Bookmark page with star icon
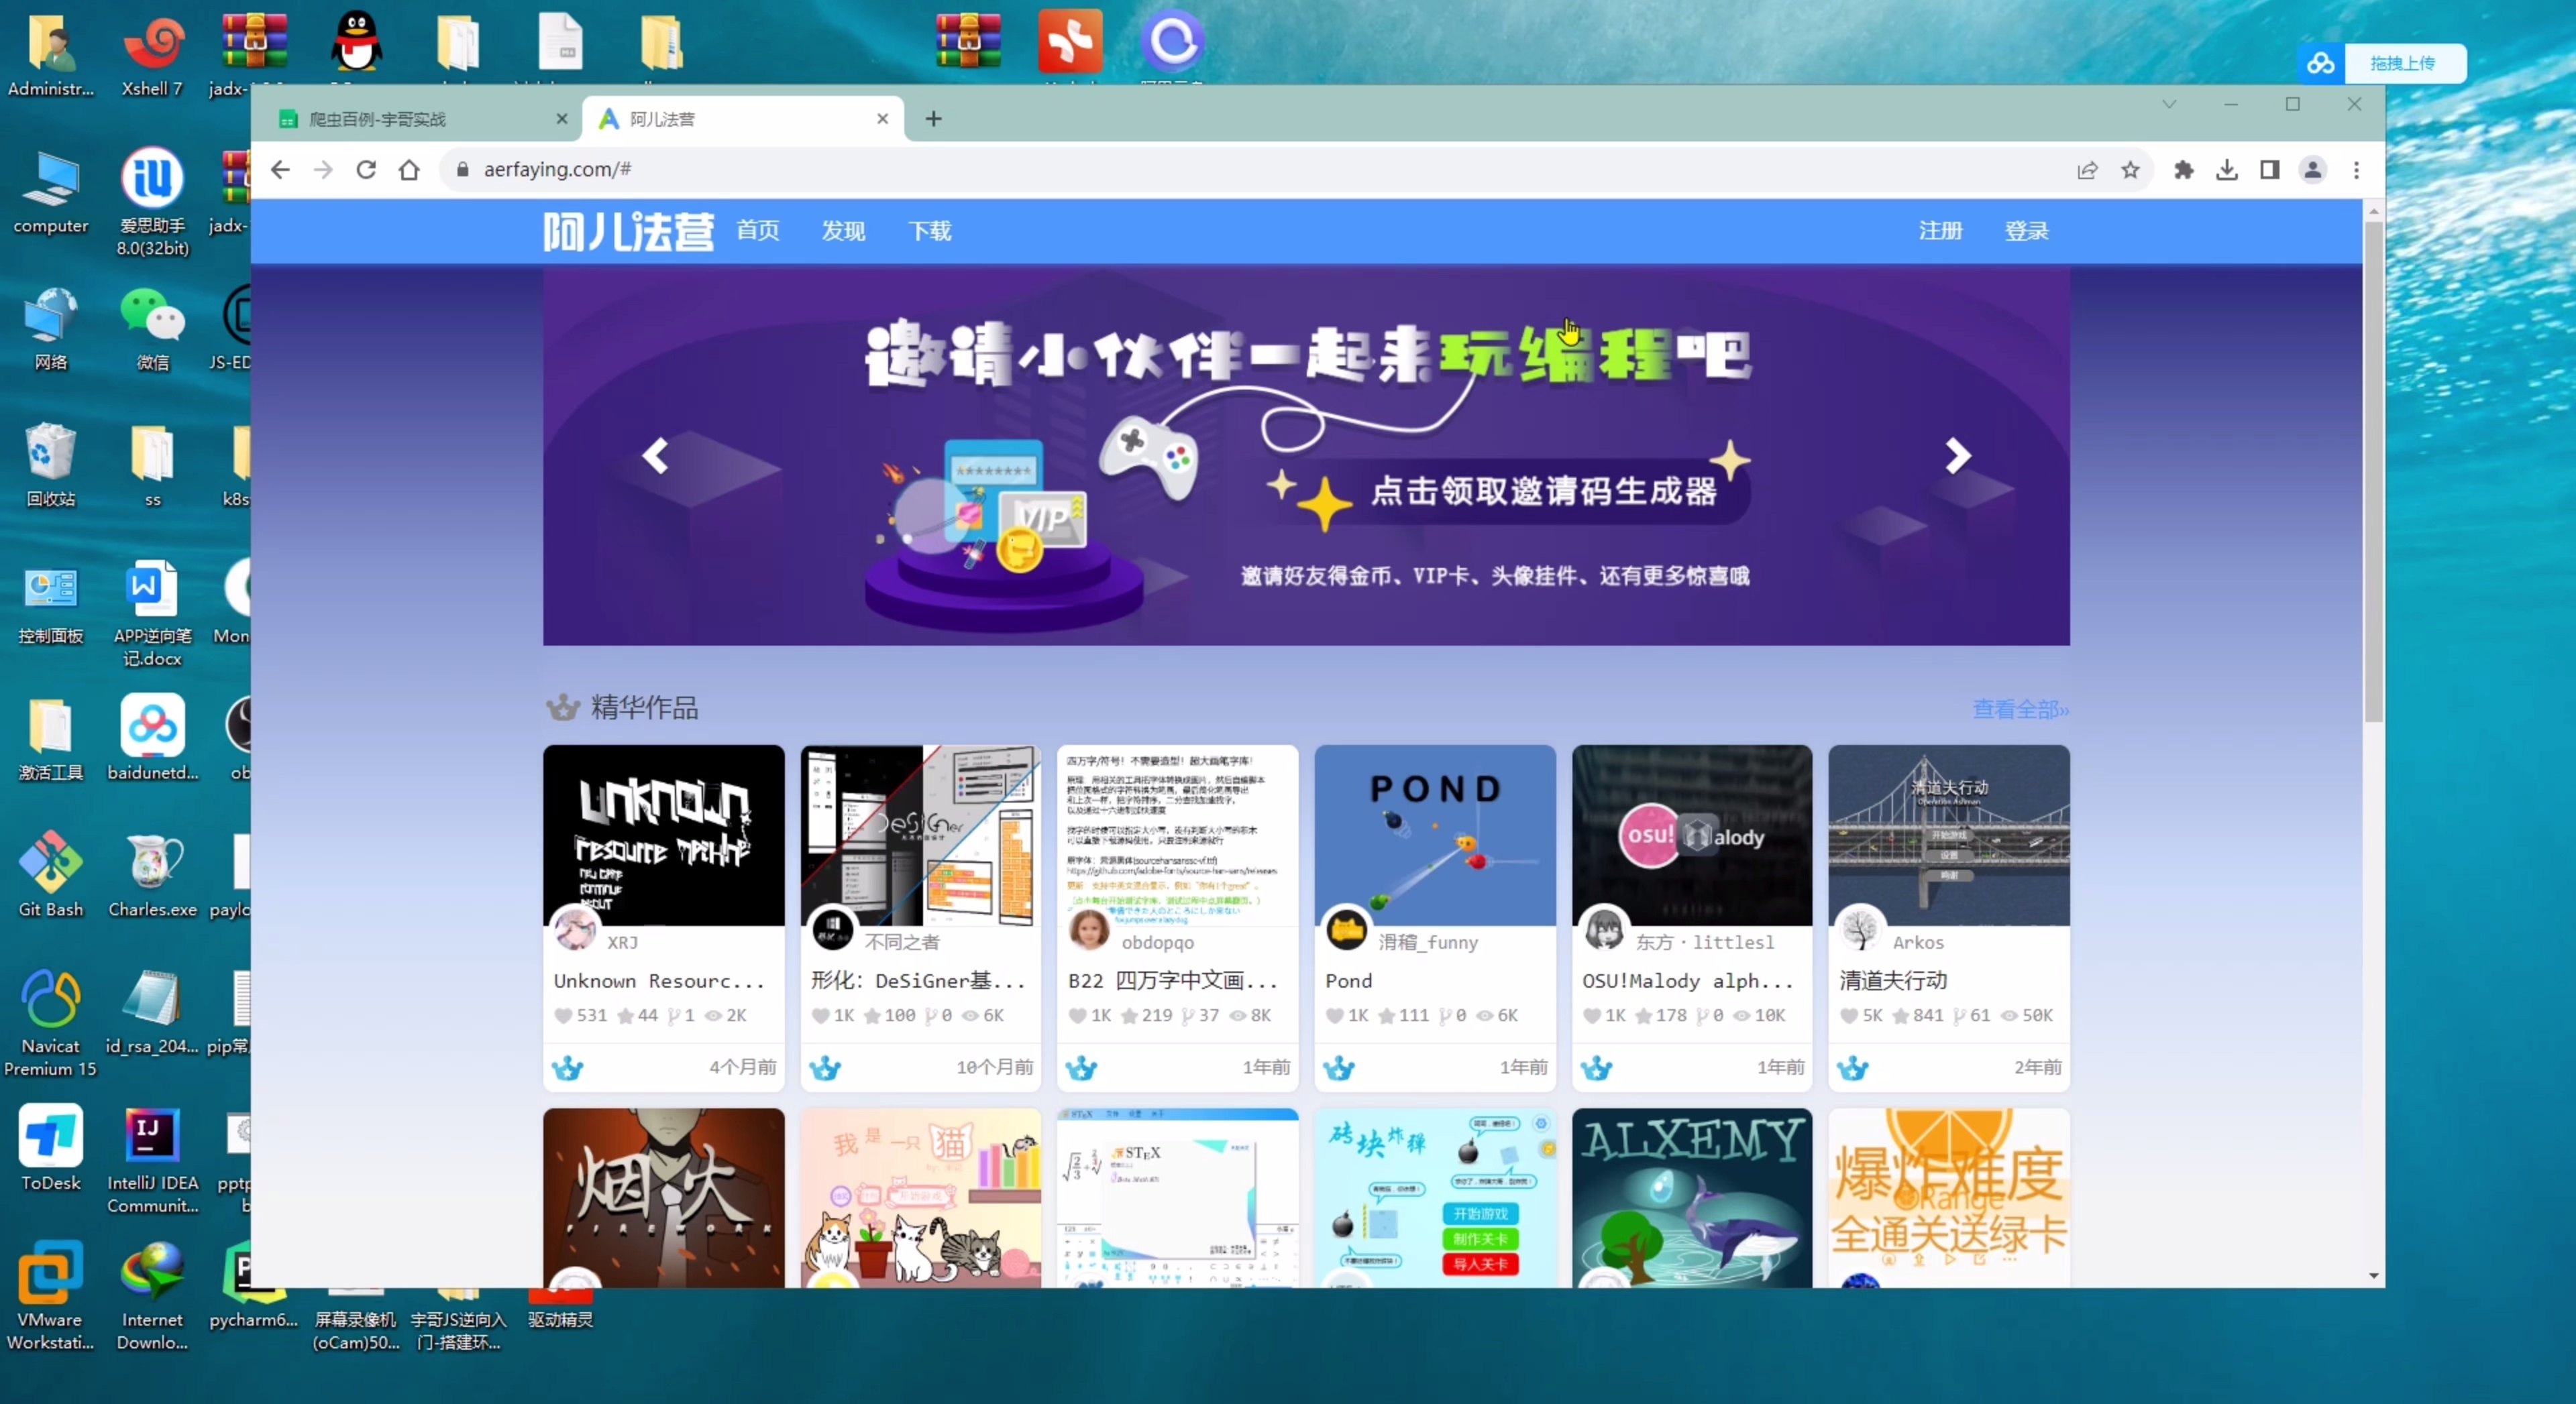Screen dimensions: 2576x1404 coord(2130,170)
